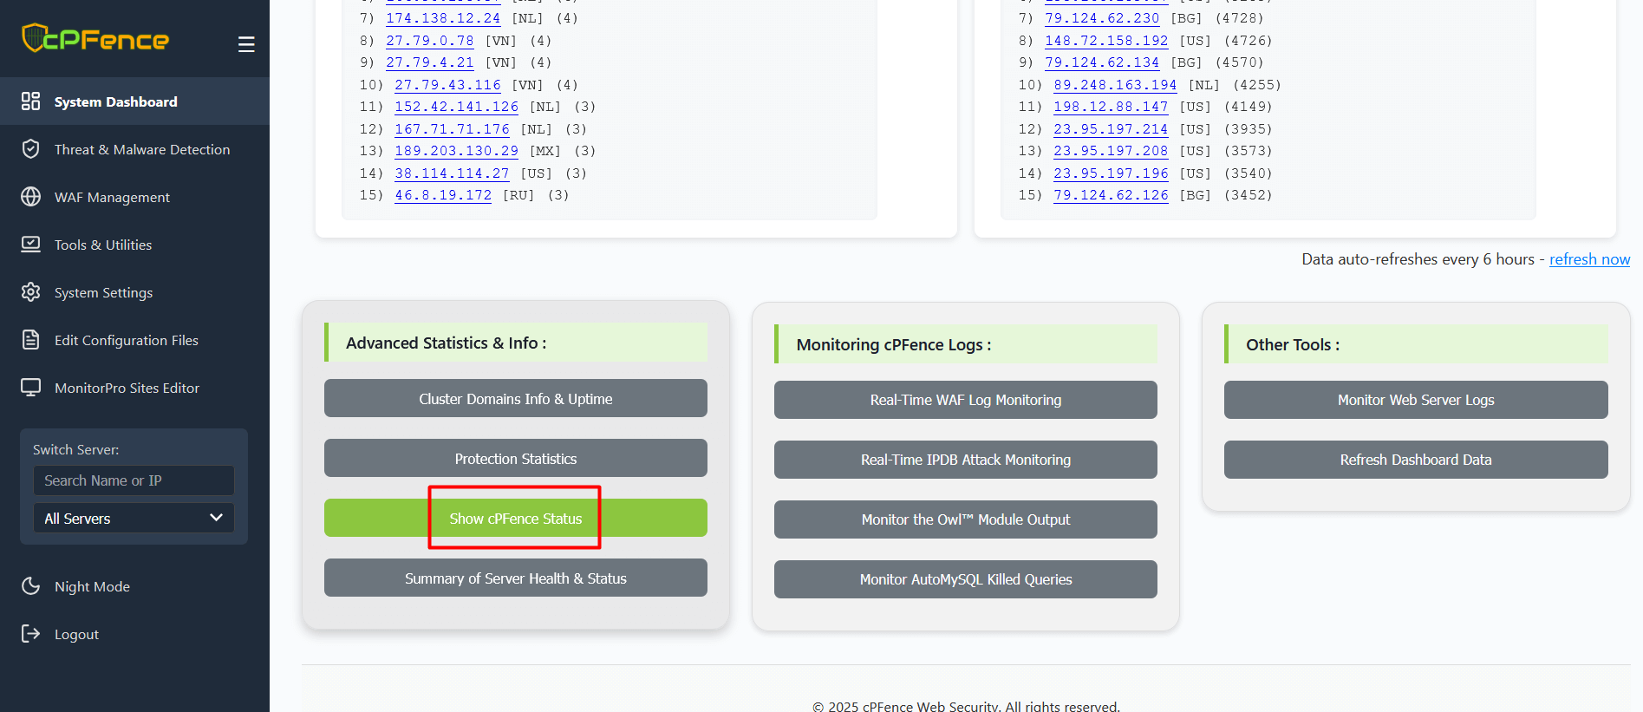Click the refresh now link

point(1589,259)
